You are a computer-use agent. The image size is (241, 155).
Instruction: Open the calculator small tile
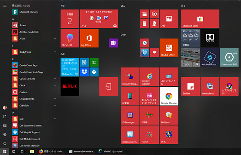coord(145,24)
